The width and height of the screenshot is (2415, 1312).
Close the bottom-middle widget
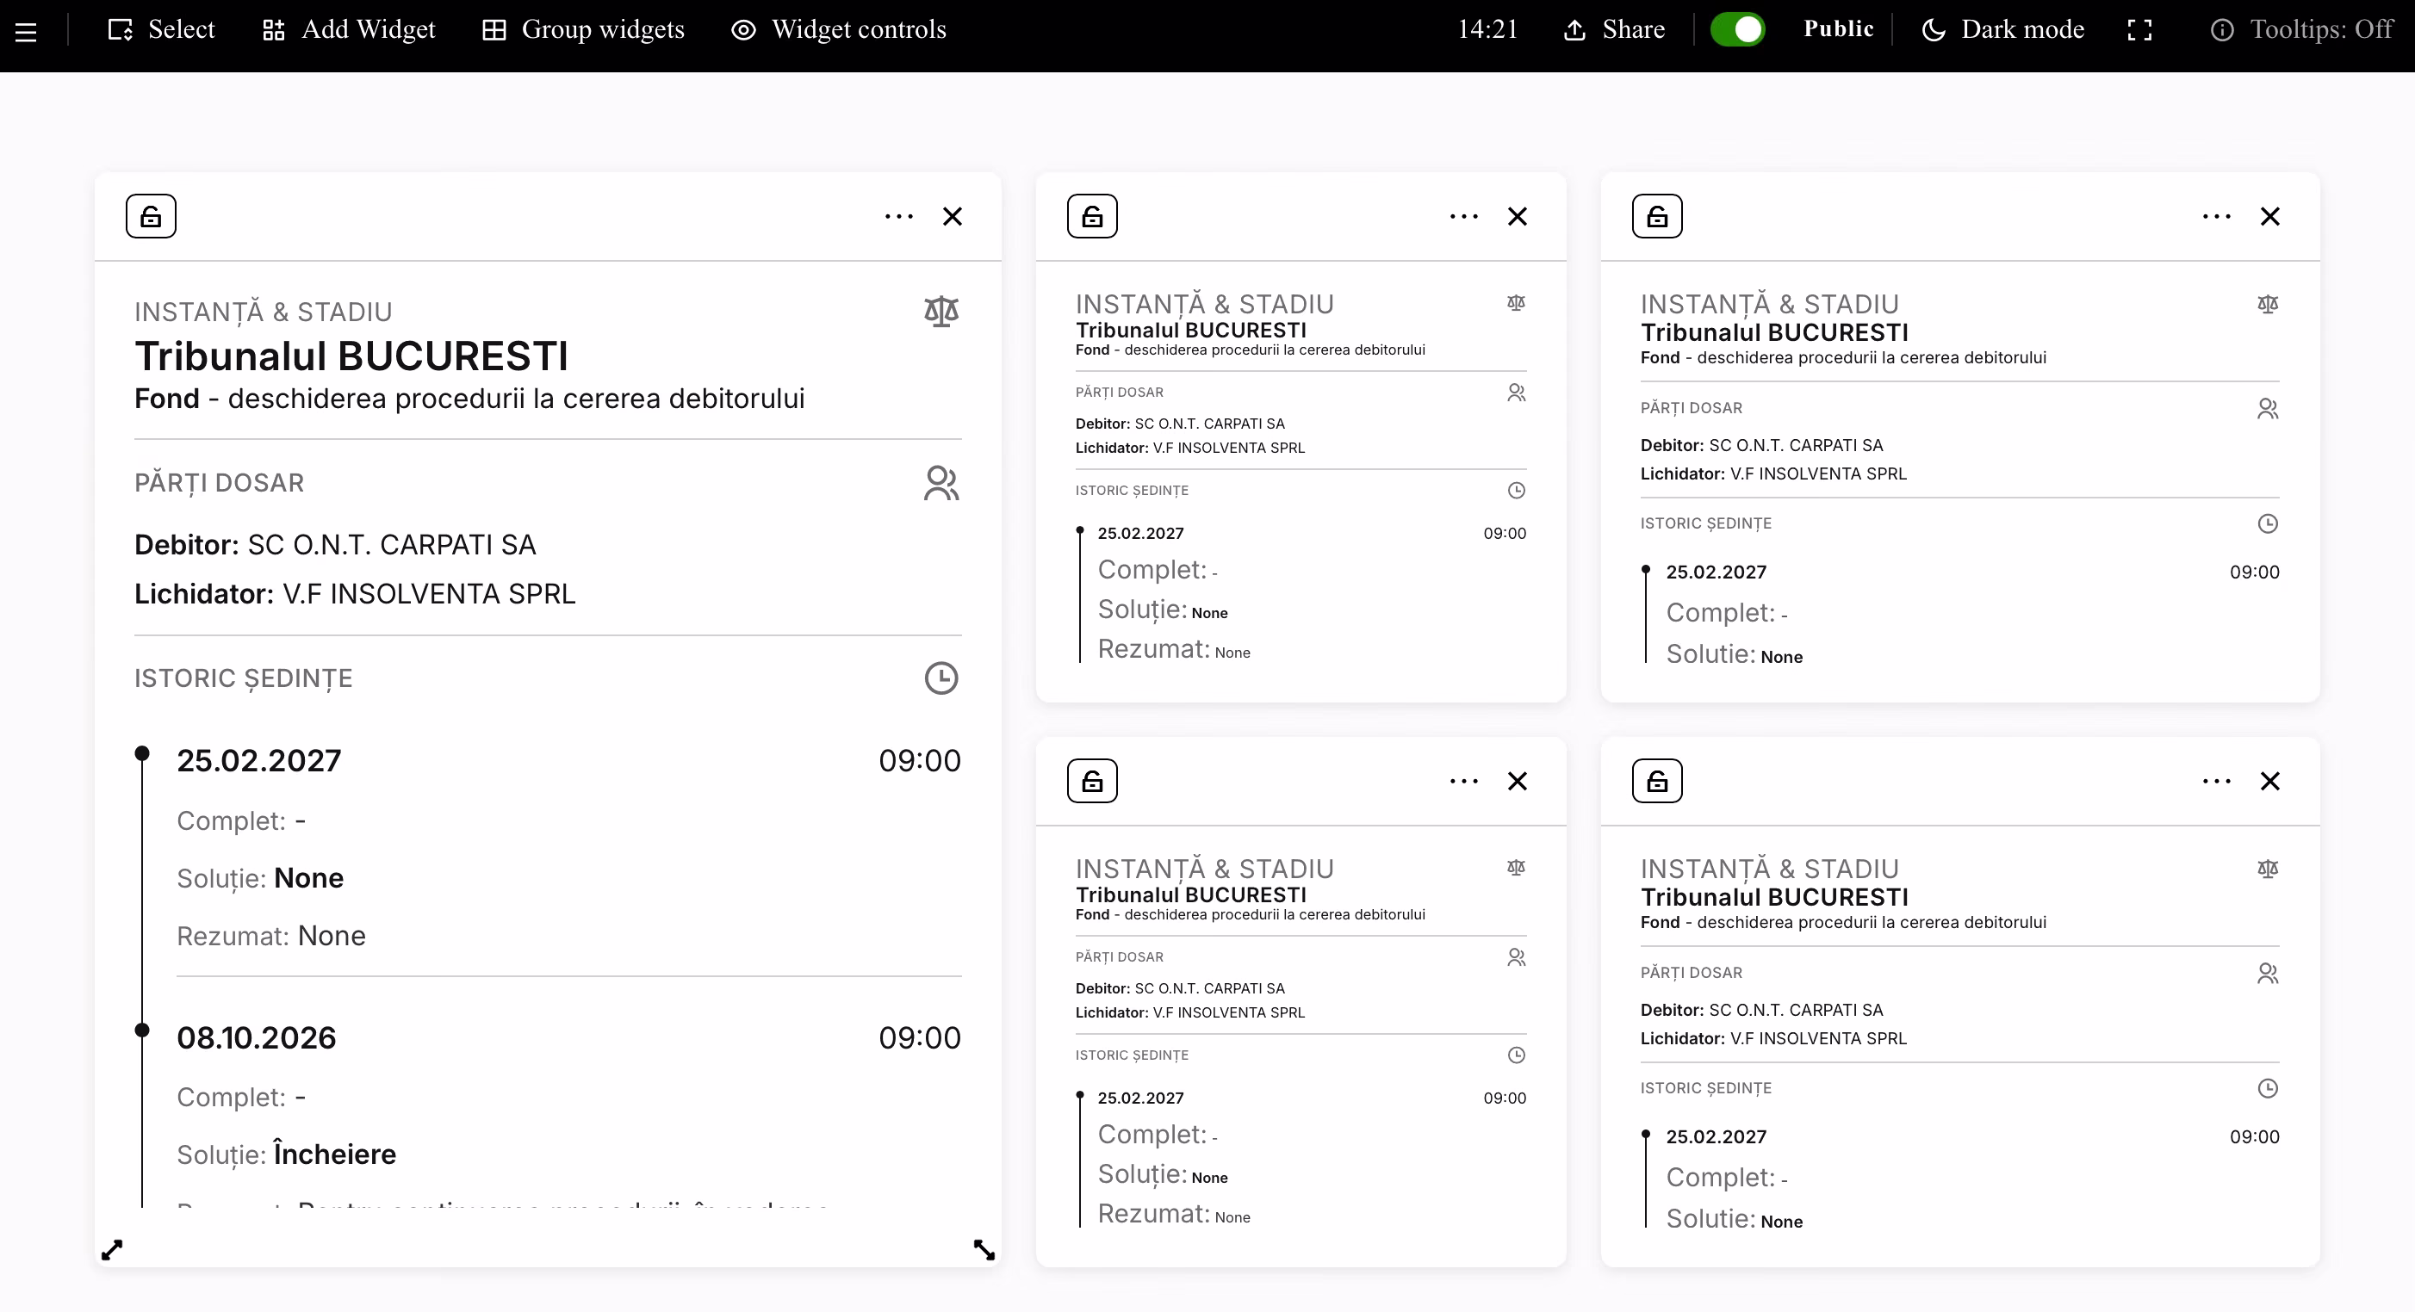(1518, 782)
